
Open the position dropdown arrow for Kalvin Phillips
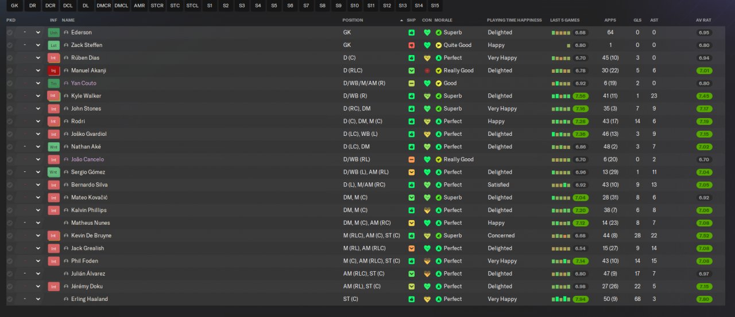click(38, 210)
